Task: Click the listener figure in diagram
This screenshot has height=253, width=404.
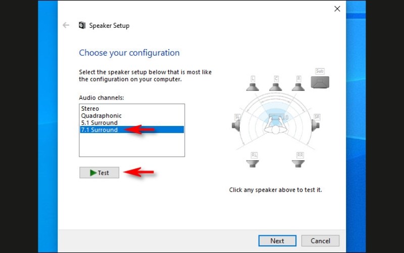Action: coord(275,126)
